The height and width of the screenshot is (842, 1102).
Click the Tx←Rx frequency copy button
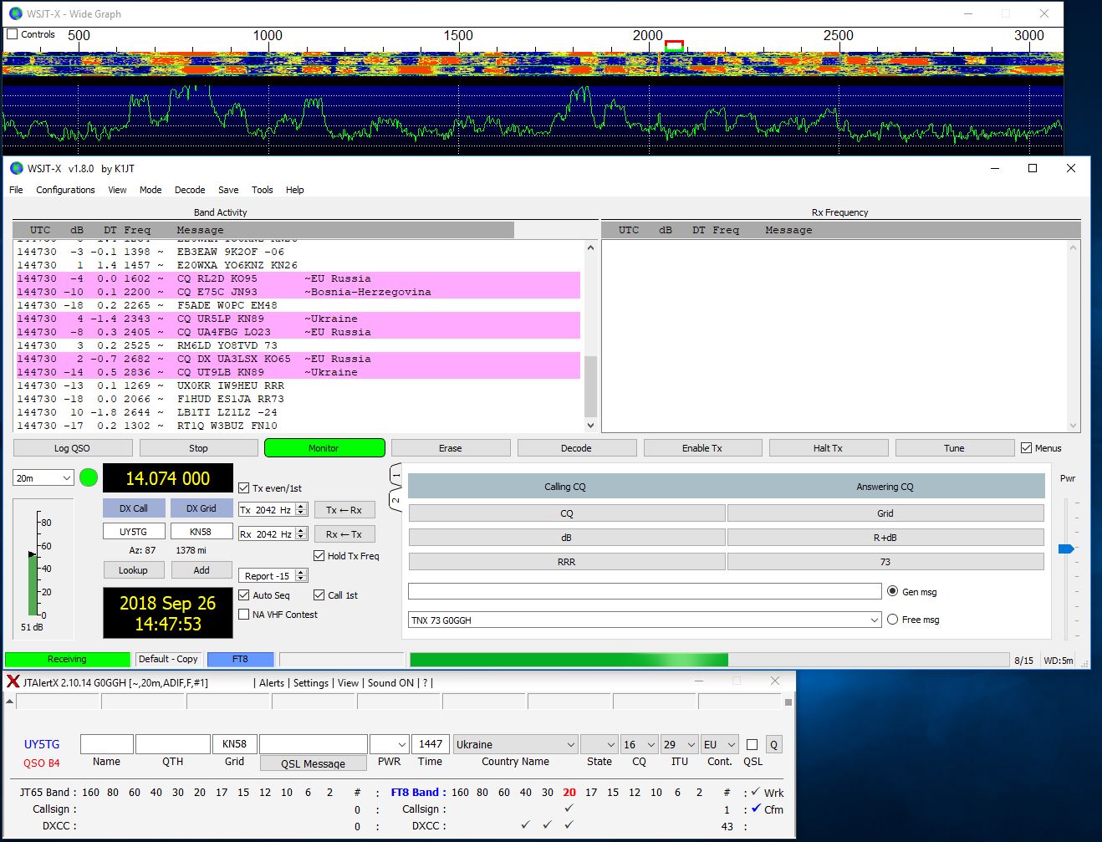(x=344, y=510)
